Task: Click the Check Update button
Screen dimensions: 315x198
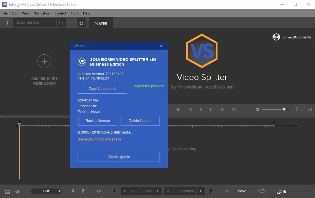Action: (119, 157)
